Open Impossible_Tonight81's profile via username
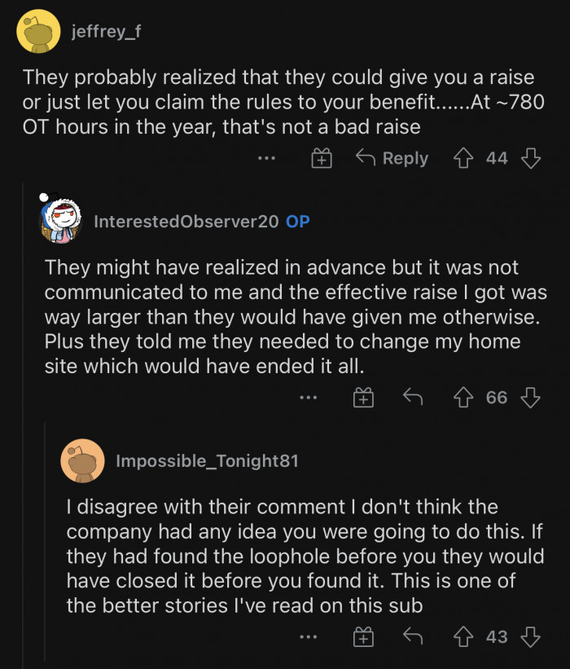570x669 pixels. 208,461
